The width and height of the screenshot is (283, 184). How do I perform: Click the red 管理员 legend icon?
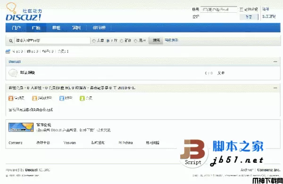[x=11, y=98]
